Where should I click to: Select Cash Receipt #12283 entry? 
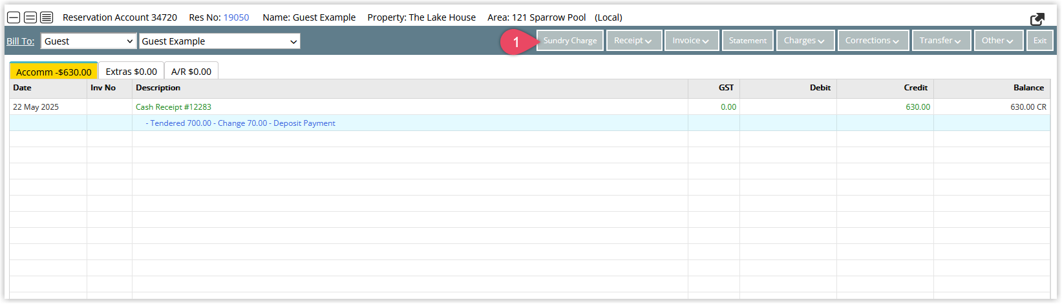[x=173, y=107]
